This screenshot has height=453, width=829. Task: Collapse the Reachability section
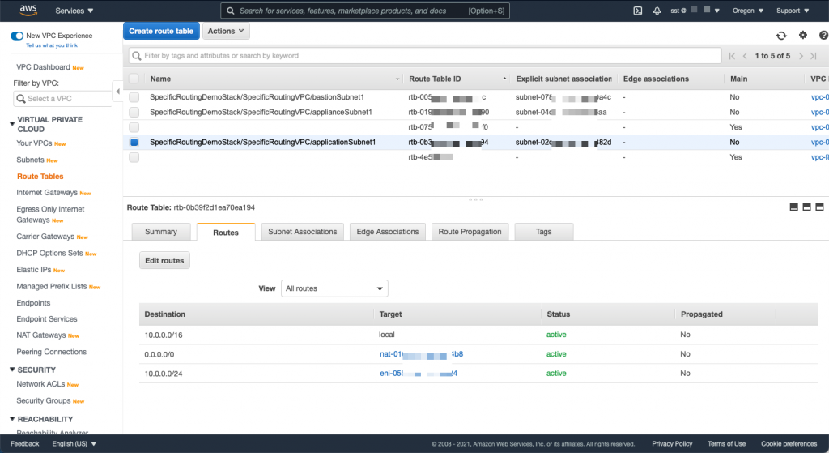(x=12, y=419)
